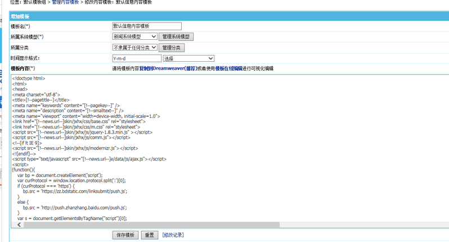
Task: Click the comm.js script line
Action: pos(71,138)
